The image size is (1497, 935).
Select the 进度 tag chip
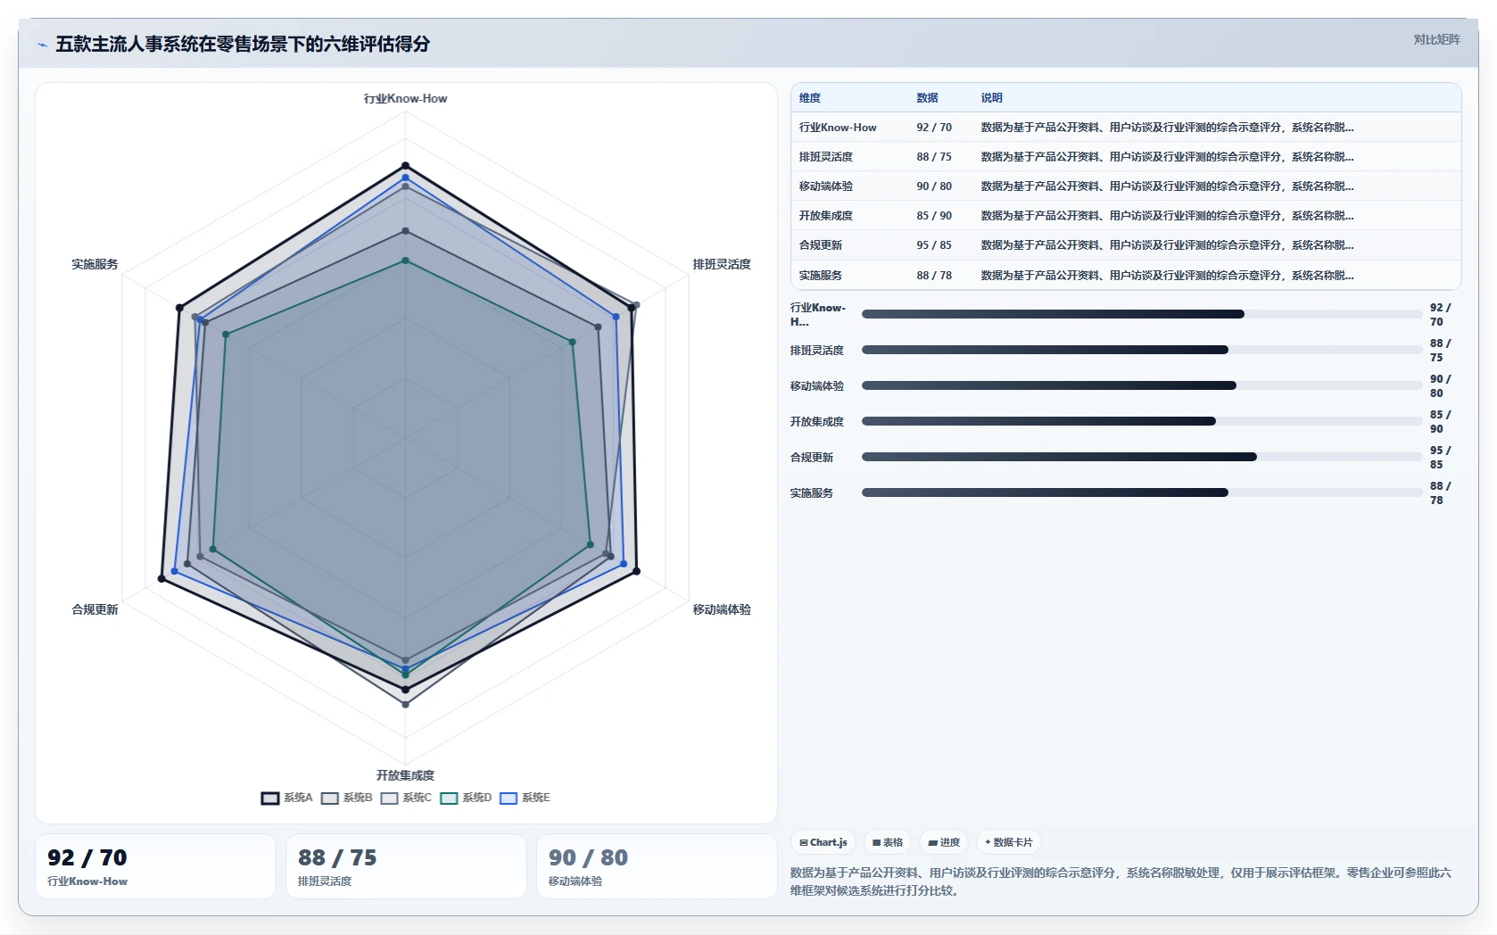click(x=944, y=842)
